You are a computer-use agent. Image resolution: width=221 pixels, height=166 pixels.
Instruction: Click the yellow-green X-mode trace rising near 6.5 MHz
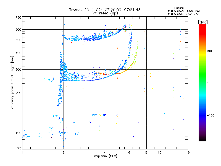134,62
